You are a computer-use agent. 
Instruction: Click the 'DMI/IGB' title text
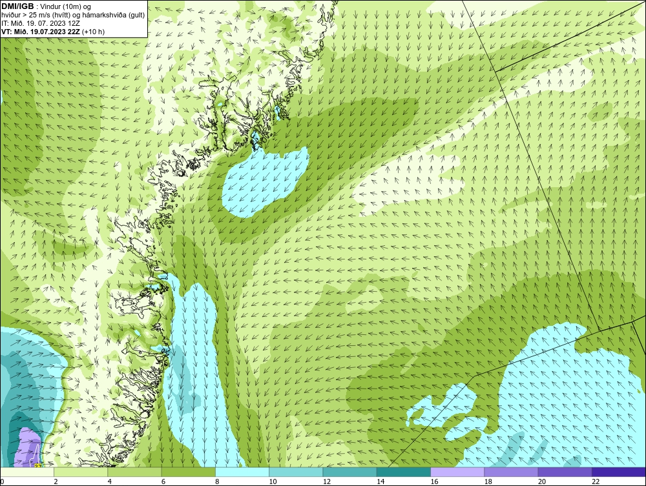click(x=17, y=6)
